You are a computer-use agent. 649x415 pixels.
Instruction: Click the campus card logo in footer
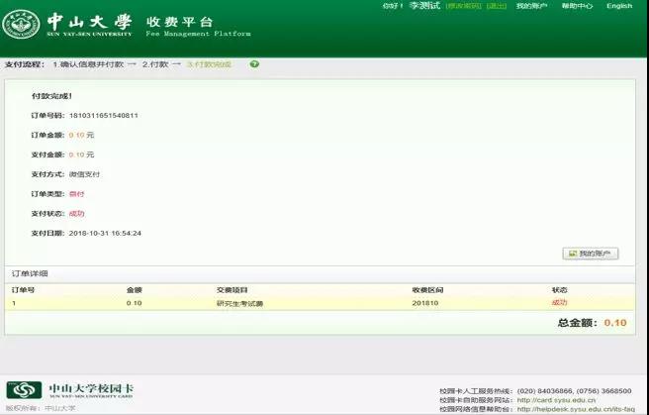(x=25, y=390)
